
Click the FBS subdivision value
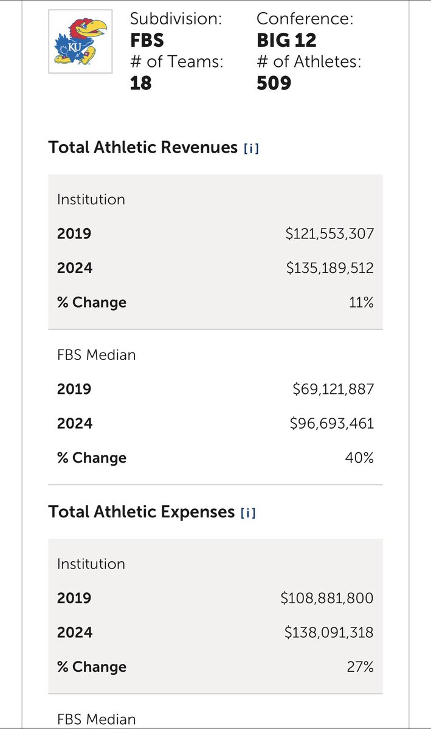(x=148, y=40)
